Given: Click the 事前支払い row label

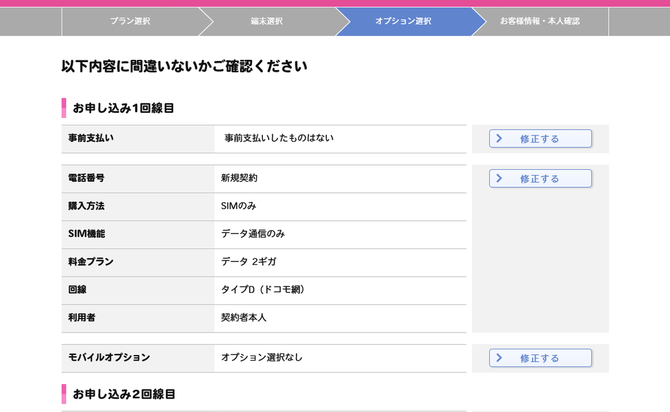Looking at the screenshot, I should [91, 138].
